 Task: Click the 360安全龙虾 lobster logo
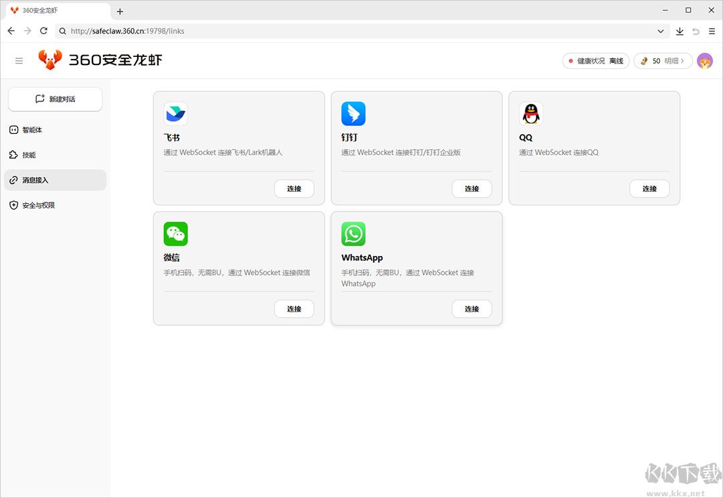[50, 60]
